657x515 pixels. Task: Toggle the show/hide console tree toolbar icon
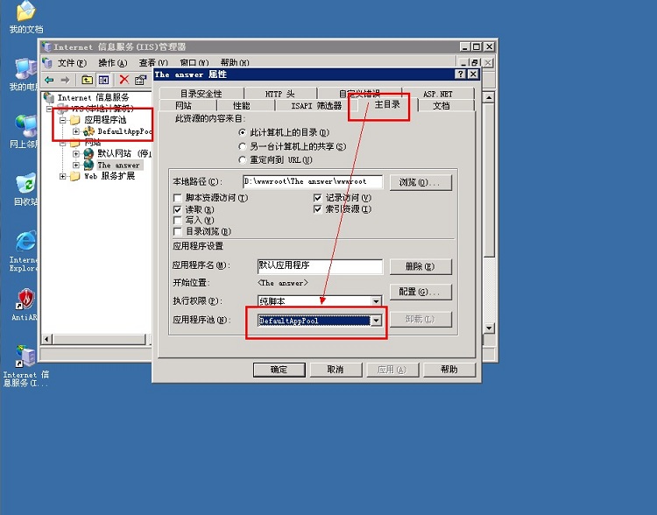(103, 80)
